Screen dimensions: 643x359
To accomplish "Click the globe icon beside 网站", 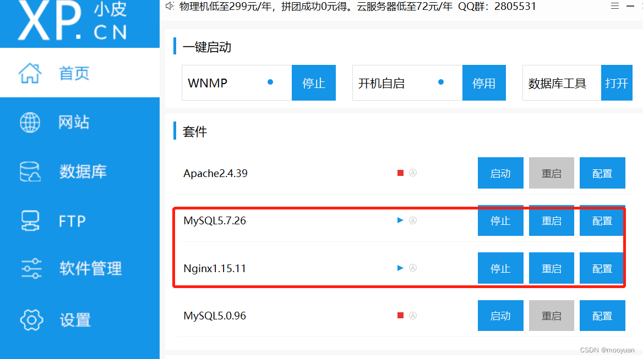I will coord(30,123).
